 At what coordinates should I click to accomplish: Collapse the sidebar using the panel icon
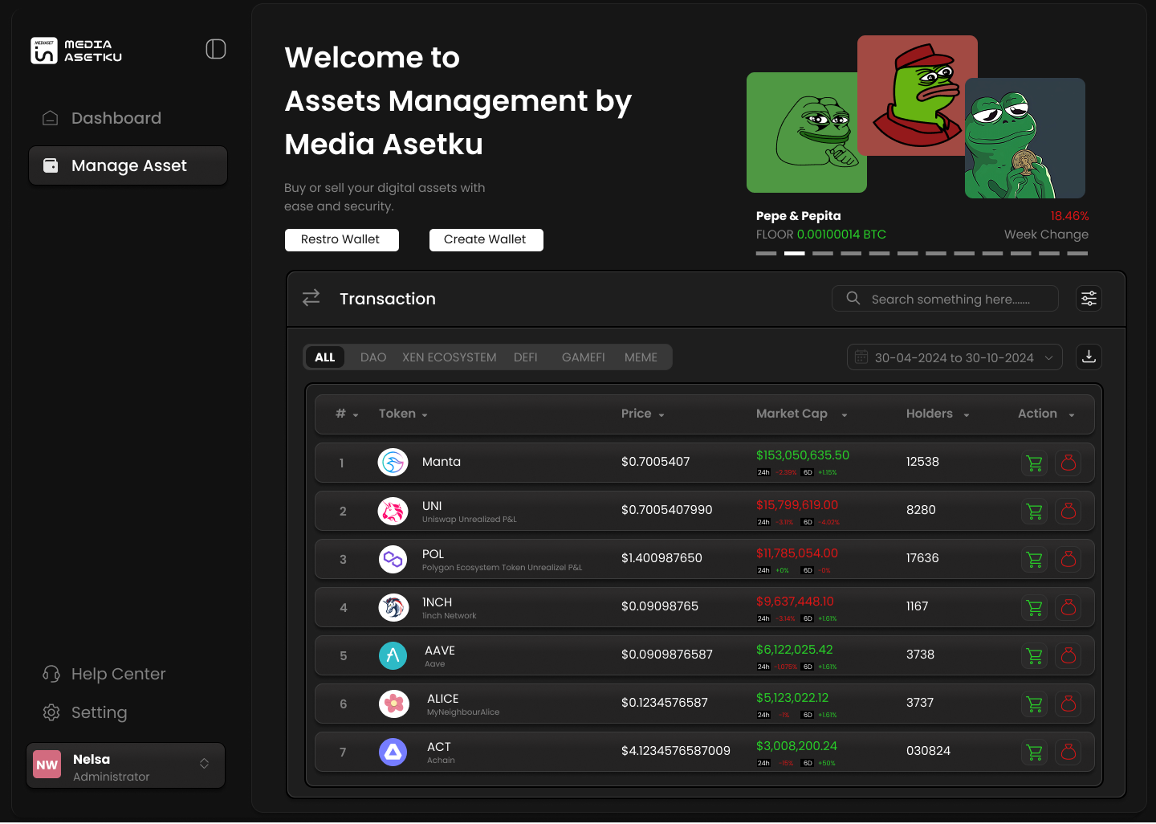coord(215,49)
